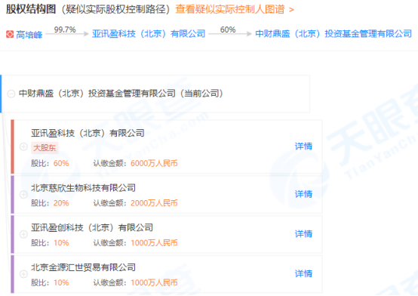The width and height of the screenshot is (418, 296).
Task: Click the red icon beside 高培峰
Action: coord(10,34)
